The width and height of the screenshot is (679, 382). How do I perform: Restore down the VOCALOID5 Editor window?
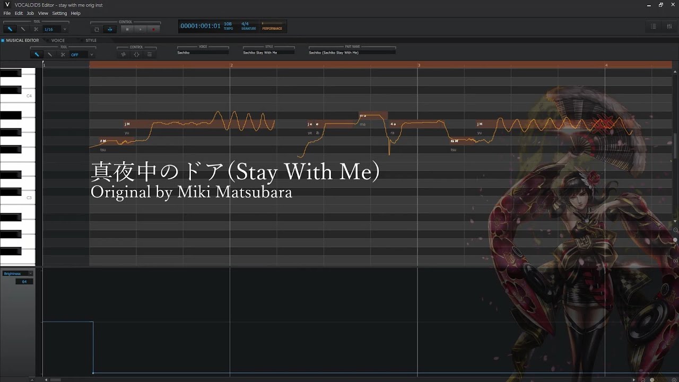click(661, 5)
